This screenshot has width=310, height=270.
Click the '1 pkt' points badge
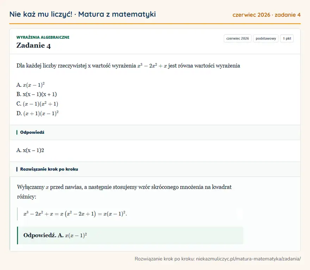pos(287,38)
